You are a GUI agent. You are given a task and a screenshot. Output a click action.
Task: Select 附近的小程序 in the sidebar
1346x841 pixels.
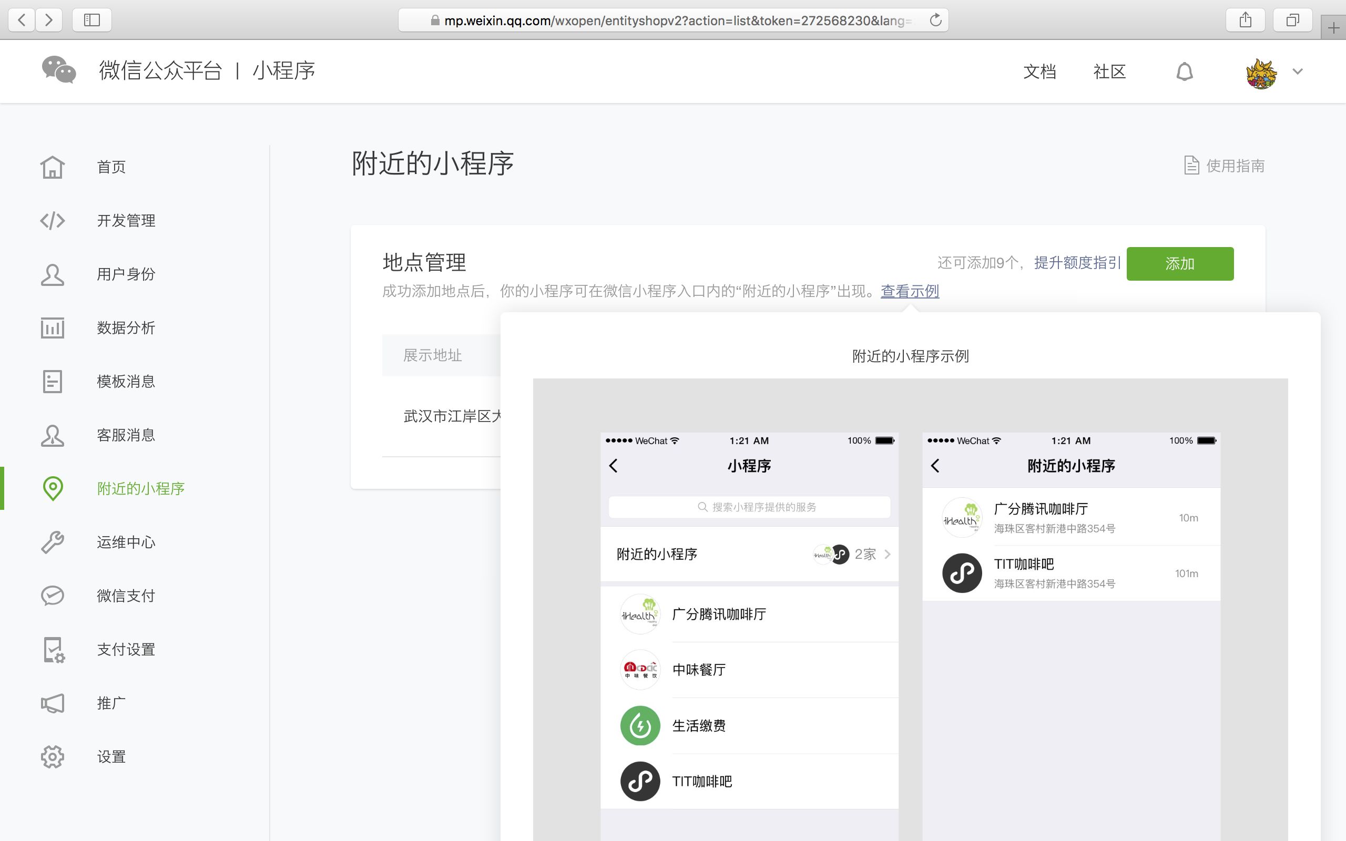tap(141, 488)
